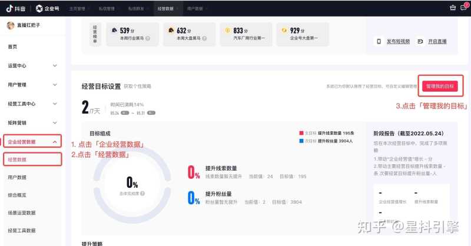Open the 主页管理 top navigation dropdown

coord(79,9)
